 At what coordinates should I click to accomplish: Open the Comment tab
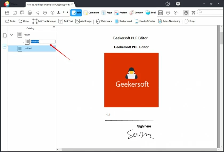coord(91,13)
